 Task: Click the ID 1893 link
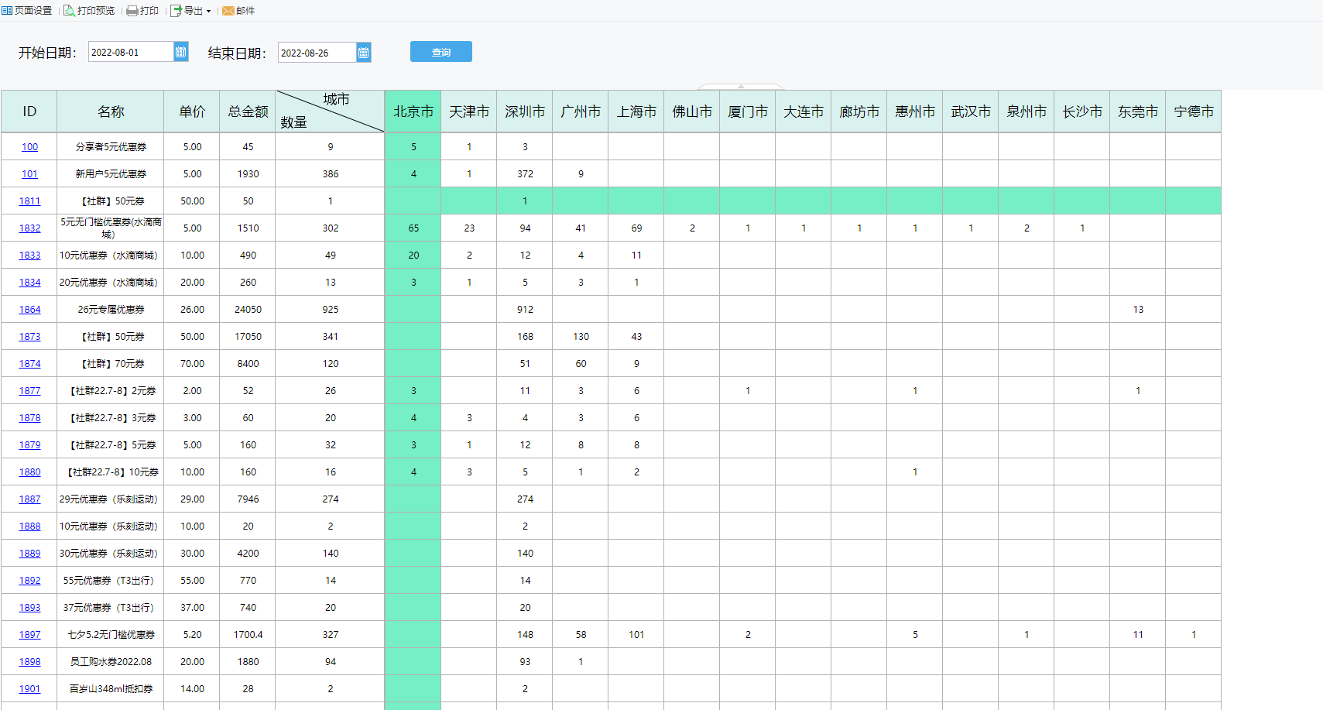tap(29, 608)
